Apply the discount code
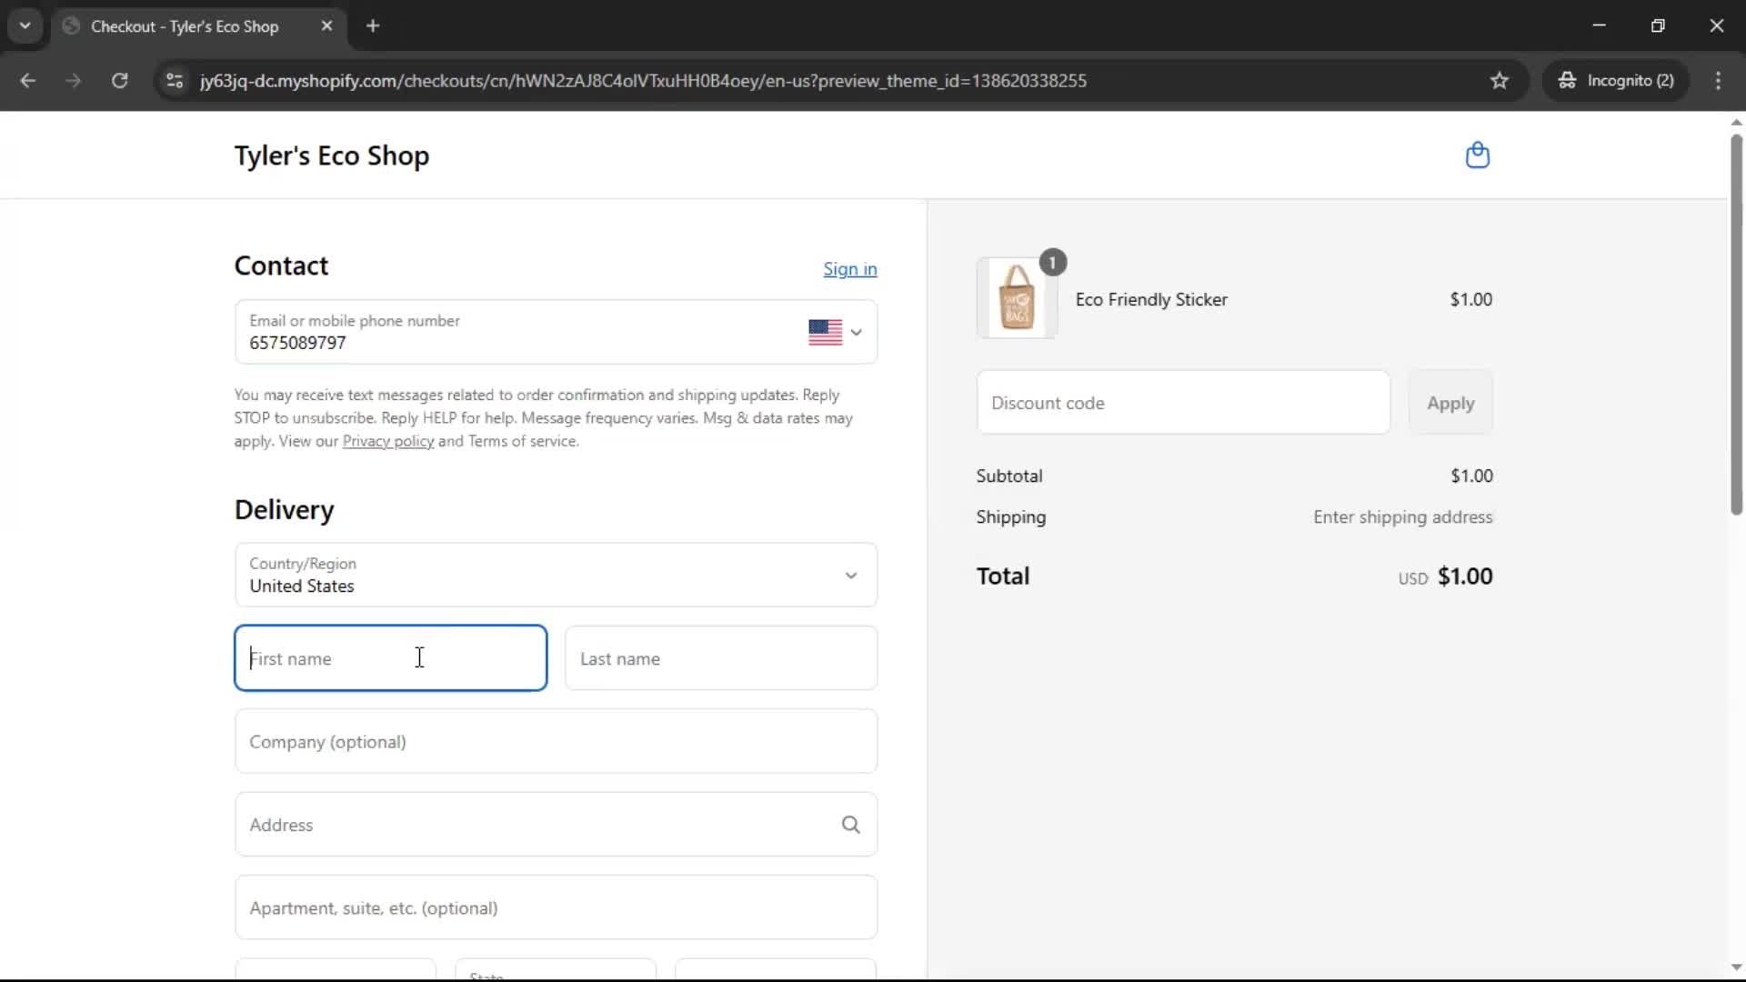 click(x=1450, y=402)
